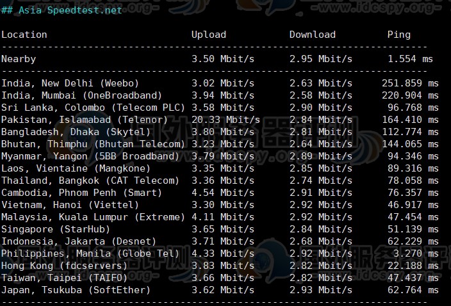The height and width of the screenshot is (306, 451).
Task: Click the Tsukuba download 2.93 Mbit/s
Action: (x=321, y=290)
